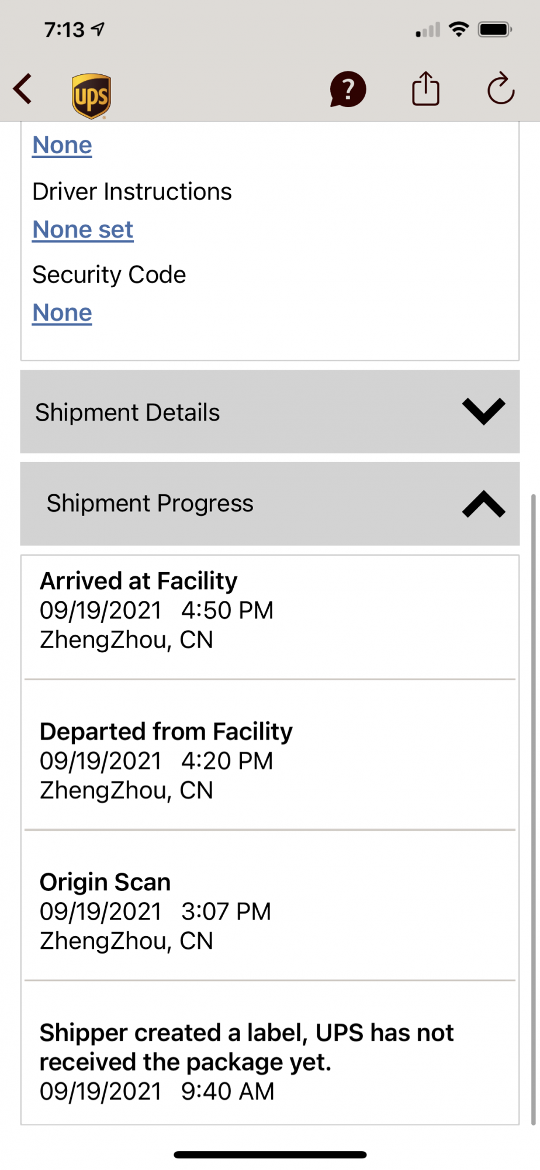Image resolution: width=540 pixels, height=1170 pixels.
Task: Open the 'None set' driver instructions link
Action: pyautogui.click(x=83, y=230)
